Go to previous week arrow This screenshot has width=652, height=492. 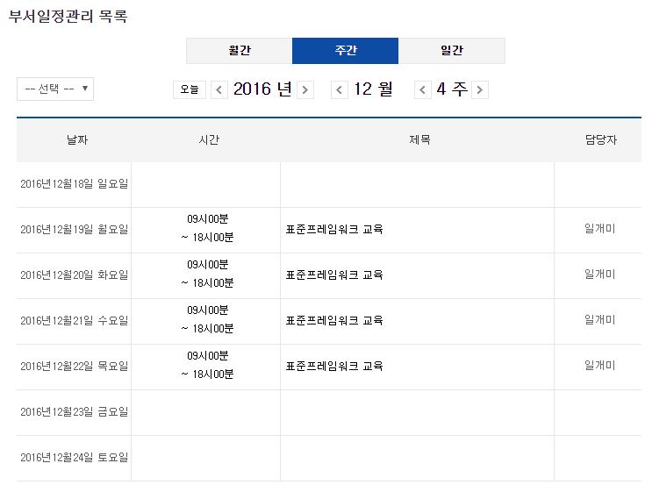[x=423, y=89]
